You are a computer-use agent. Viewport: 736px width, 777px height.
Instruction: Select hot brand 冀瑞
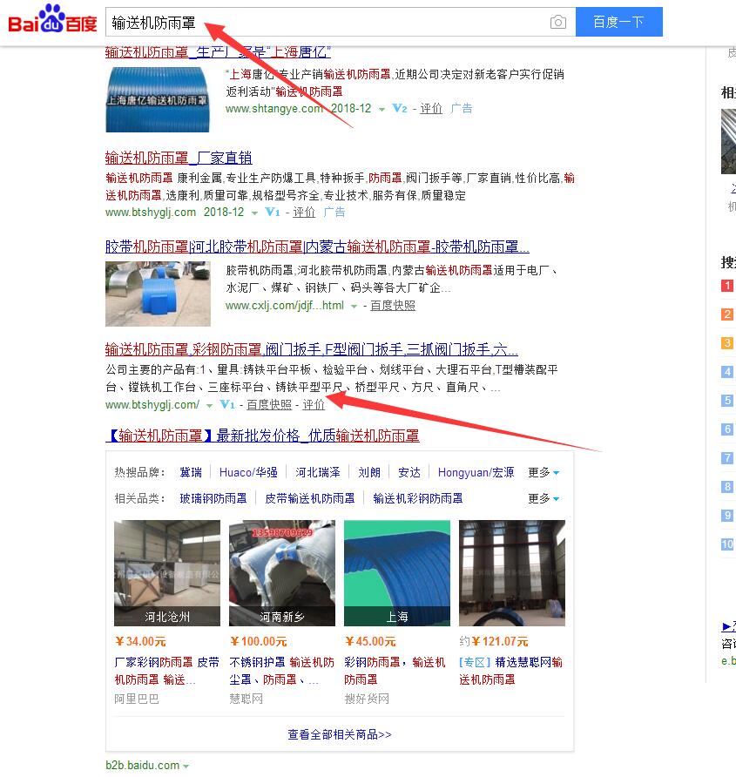(x=191, y=472)
